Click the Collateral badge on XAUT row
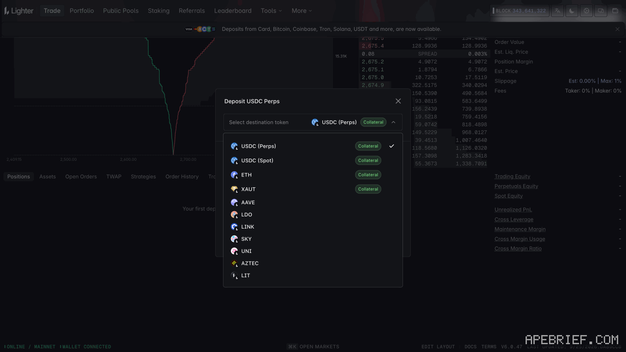This screenshot has height=352, width=626. point(368,189)
